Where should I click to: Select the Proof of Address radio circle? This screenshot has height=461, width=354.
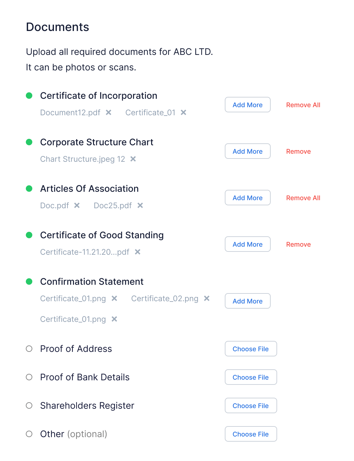click(29, 349)
